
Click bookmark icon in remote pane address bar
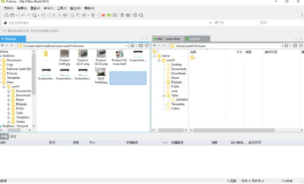point(286,45)
